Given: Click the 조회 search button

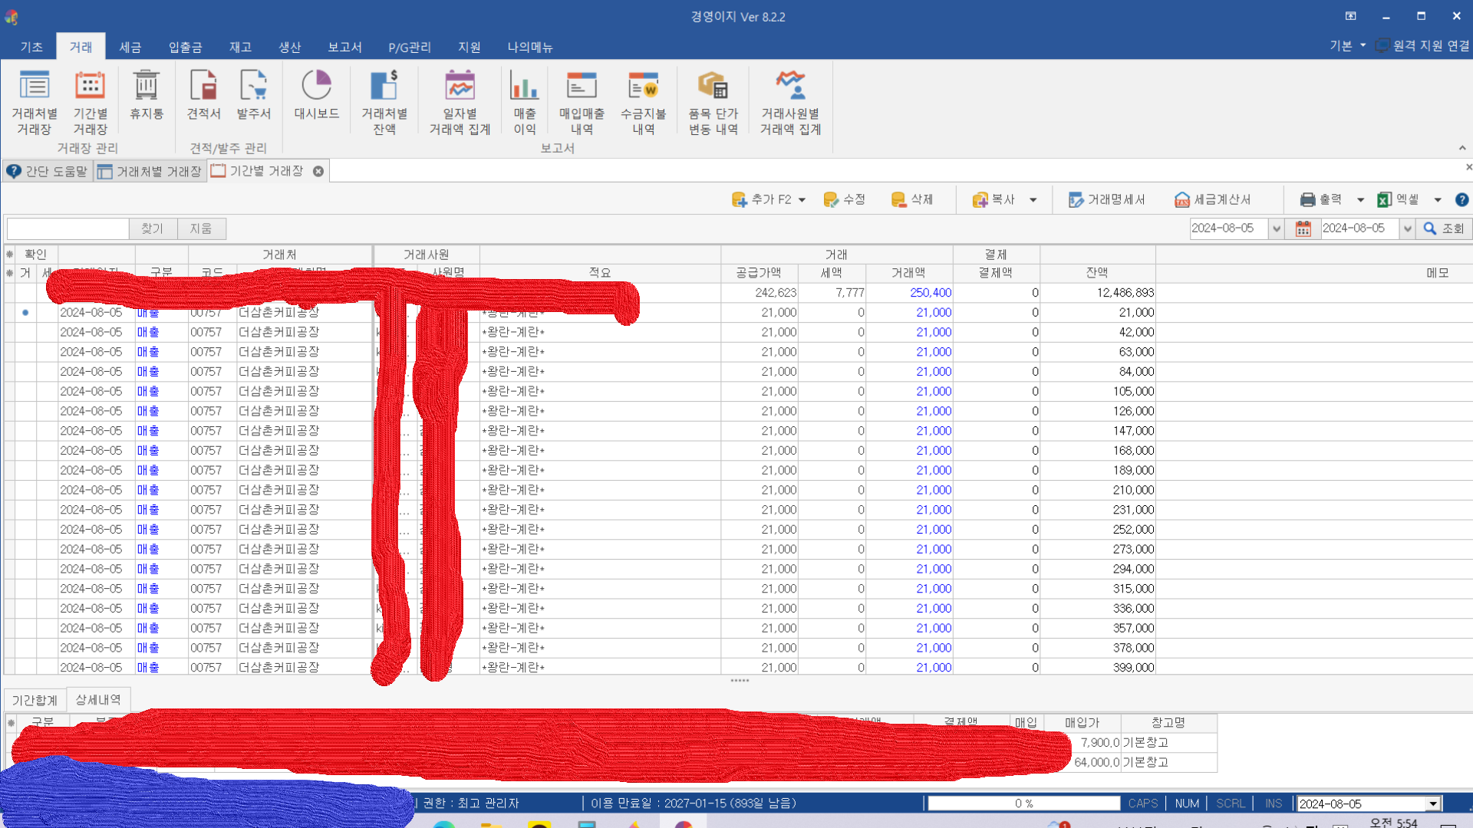Looking at the screenshot, I should click(x=1444, y=228).
